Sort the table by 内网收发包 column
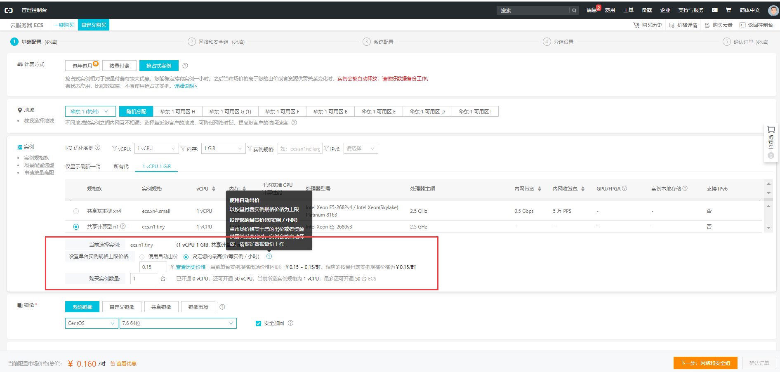 coord(583,189)
